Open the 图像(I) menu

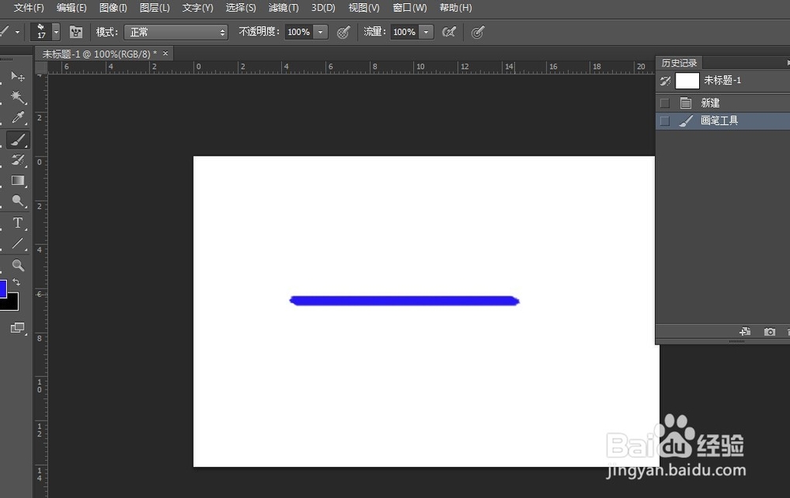[113, 8]
